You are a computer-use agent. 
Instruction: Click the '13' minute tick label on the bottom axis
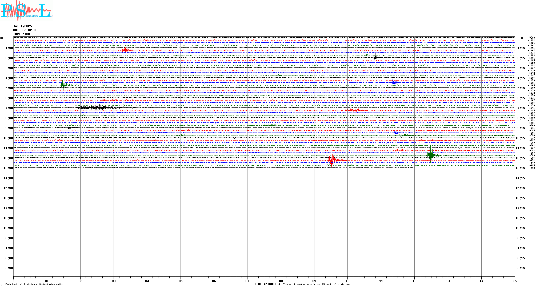(448, 281)
